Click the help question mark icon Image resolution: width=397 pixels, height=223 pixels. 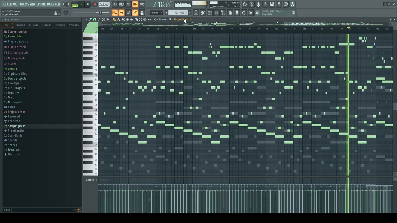[265, 4]
